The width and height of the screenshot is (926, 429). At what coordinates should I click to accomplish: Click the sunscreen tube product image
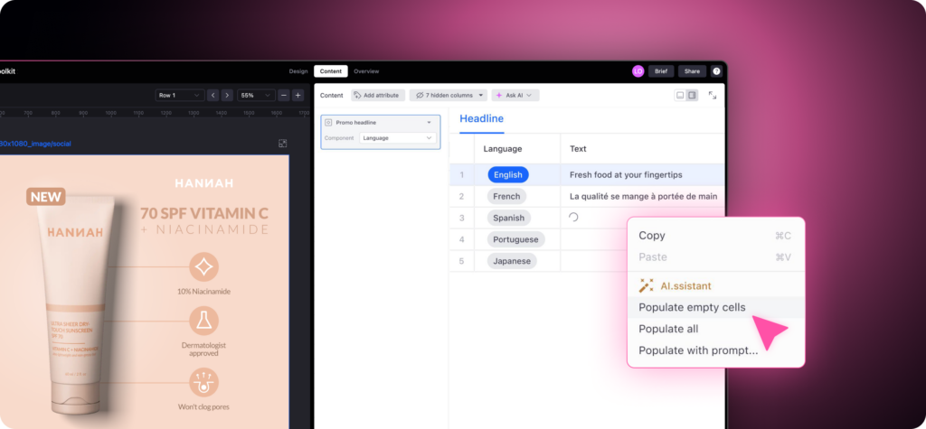click(78, 305)
